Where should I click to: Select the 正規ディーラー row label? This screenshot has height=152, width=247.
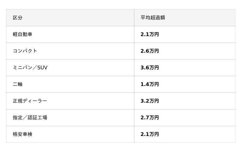(30, 101)
